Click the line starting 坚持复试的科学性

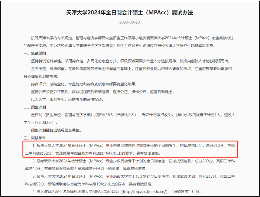point(126,61)
